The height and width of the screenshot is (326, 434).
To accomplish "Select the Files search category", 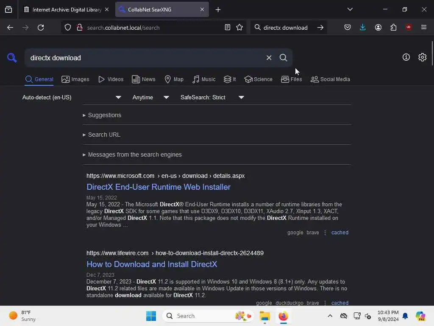I will 291,79.
